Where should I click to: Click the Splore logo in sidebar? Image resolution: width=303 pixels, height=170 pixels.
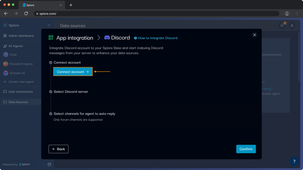coord(5,25)
